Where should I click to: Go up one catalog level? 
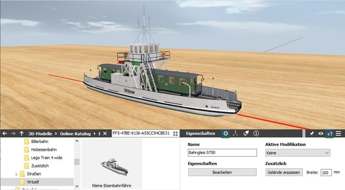tap(22, 134)
